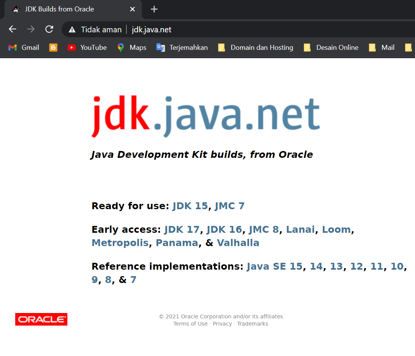Open a new tab with plus icon
Screen dimensions: 415x356
[x=154, y=9]
